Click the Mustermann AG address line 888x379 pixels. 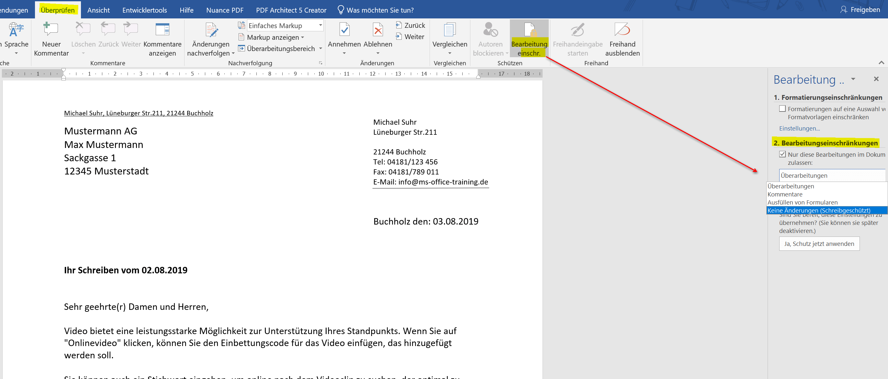pos(100,131)
